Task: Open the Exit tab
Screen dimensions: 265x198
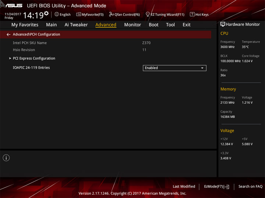Action: point(187,25)
